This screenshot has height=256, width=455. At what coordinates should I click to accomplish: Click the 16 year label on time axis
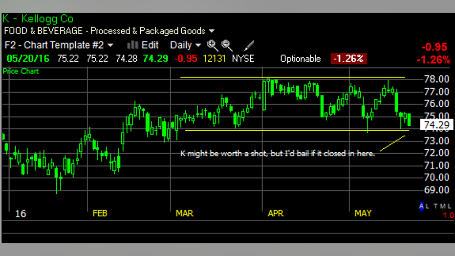21,214
